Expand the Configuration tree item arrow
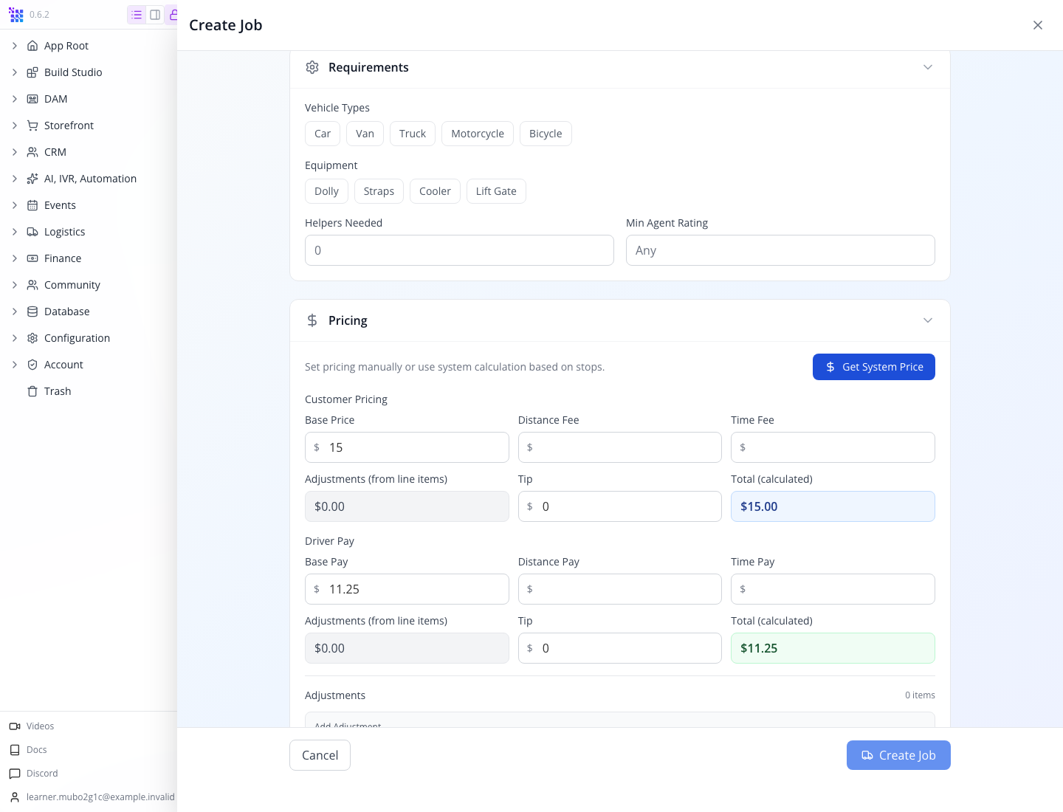The height and width of the screenshot is (812, 1063). coord(15,338)
